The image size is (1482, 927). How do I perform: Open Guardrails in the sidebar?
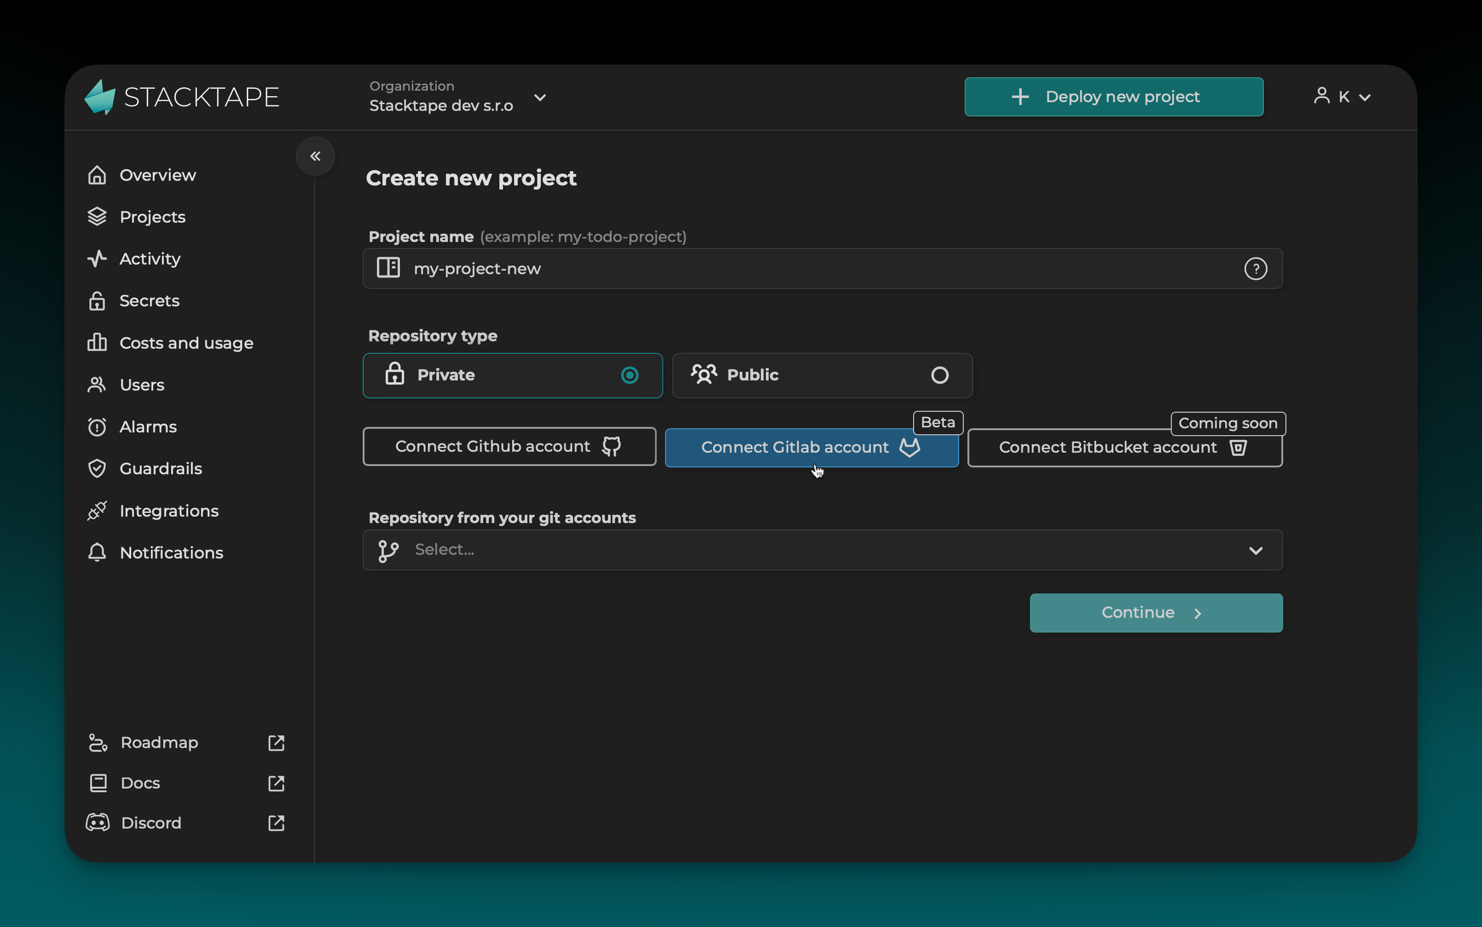pyautogui.click(x=145, y=468)
